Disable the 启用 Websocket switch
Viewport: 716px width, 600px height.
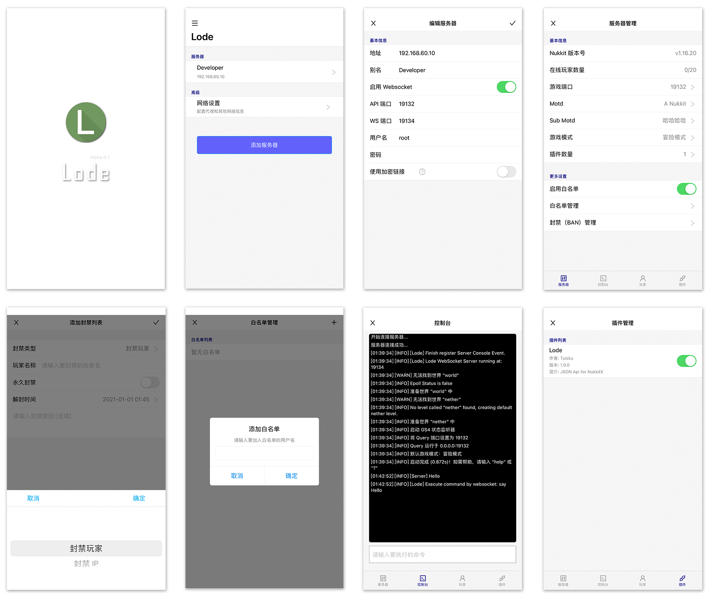(506, 87)
